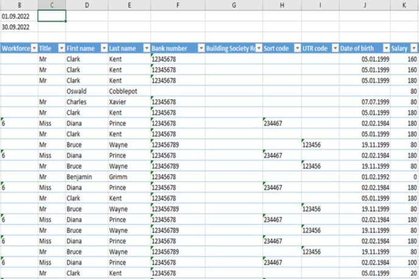Select Charles Xavier's Mr title cell
The height and width of the screenshot is (279, 419).
(x=52, y=102)
